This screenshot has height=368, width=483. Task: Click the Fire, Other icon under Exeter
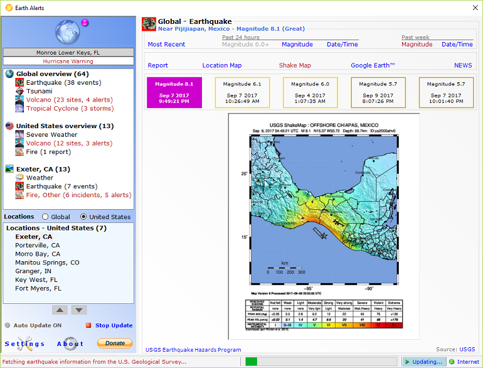[19, 195]
